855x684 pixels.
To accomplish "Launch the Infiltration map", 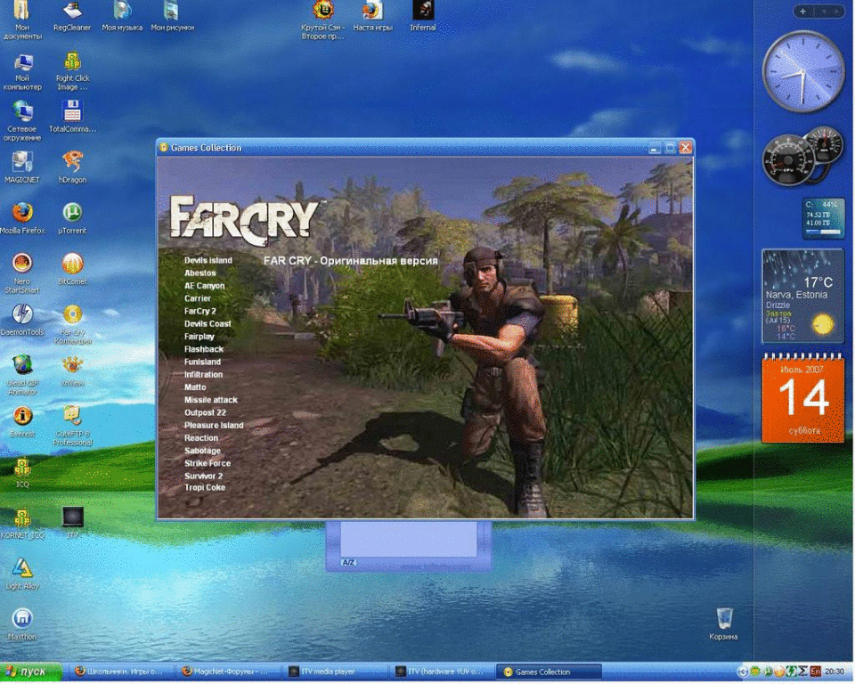I will click(203, 375).
